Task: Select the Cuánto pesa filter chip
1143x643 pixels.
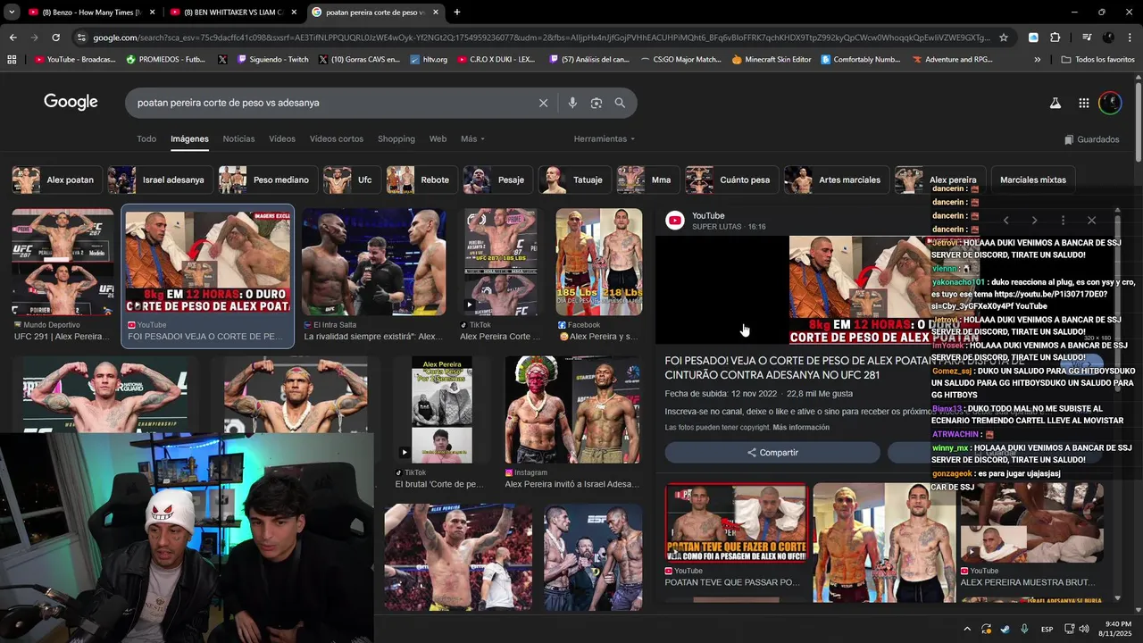Action: point(731,180)
